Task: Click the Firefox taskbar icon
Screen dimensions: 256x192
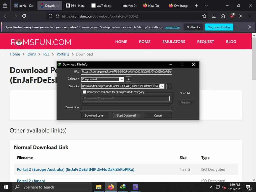Action: click(x=111, y=187)
